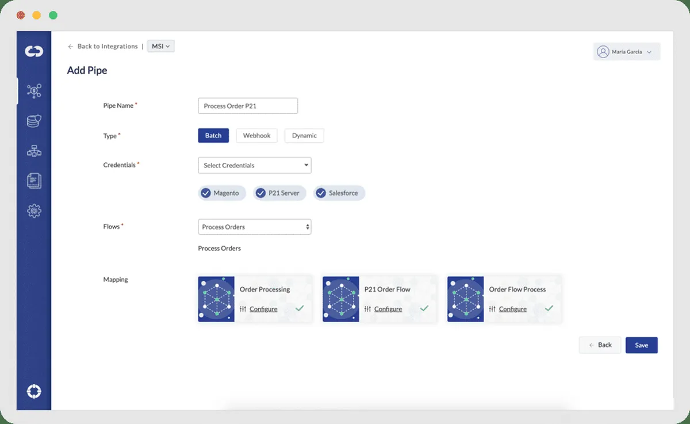This screenshot has width=690, height=424.
Task: Click Configure link for P21 Order Flow
Action: click(x=388, y=309)
